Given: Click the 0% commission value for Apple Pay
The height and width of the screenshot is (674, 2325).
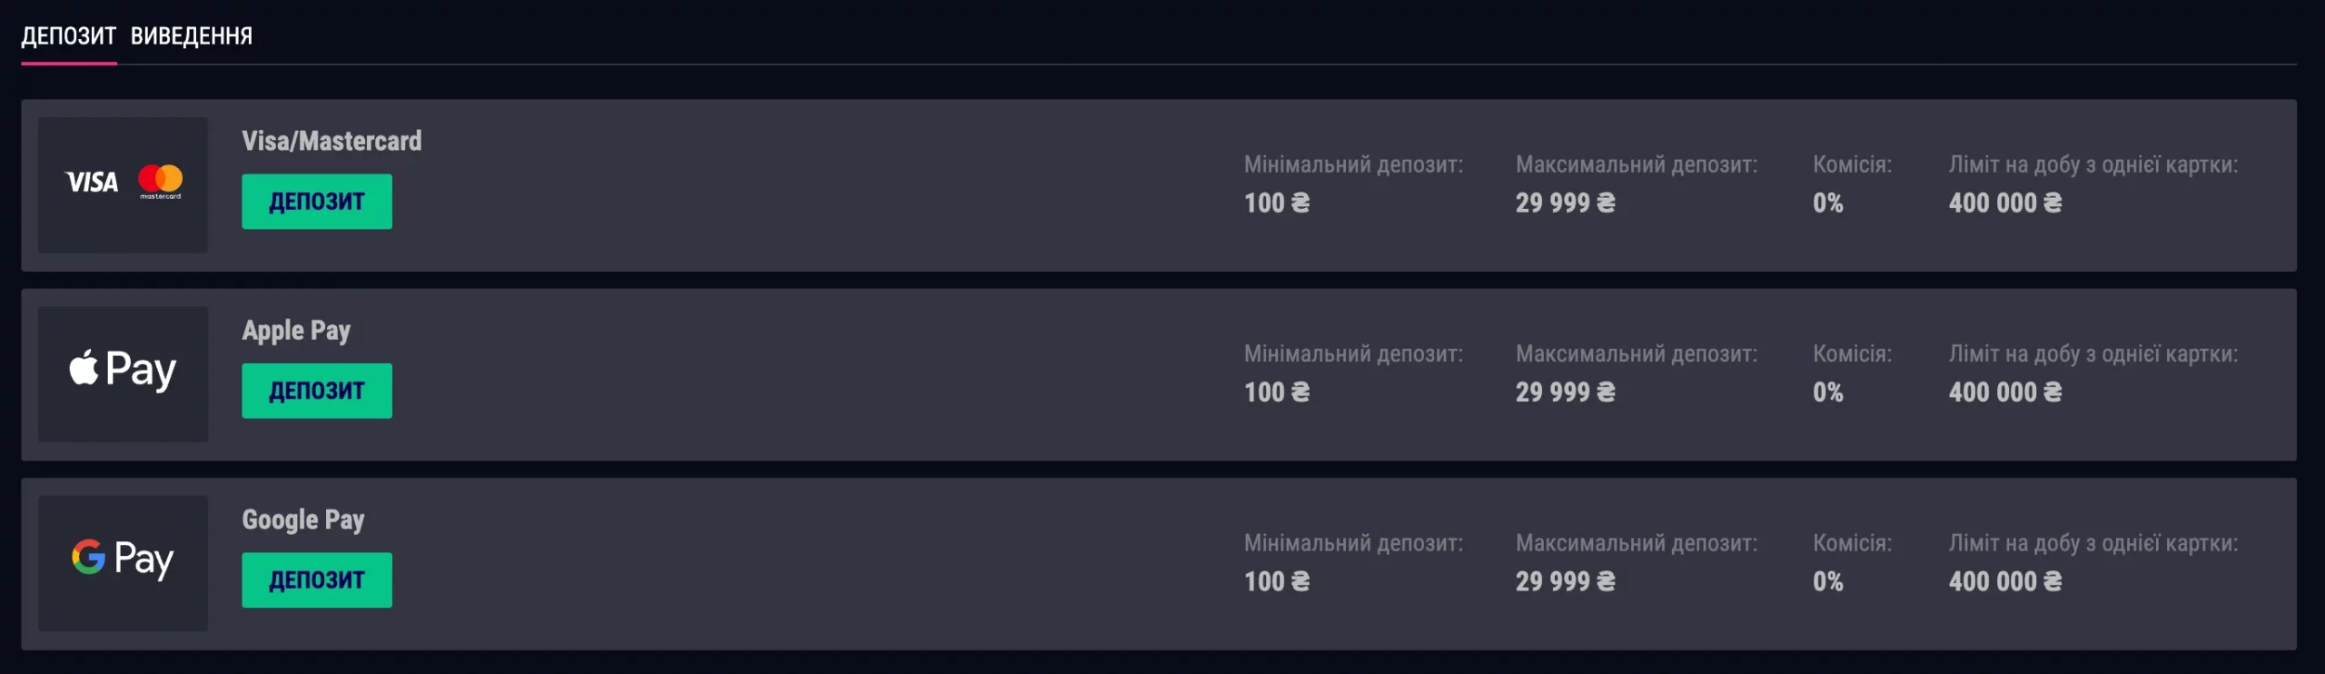Looking at the screenshot, I should click(1825, 392).
